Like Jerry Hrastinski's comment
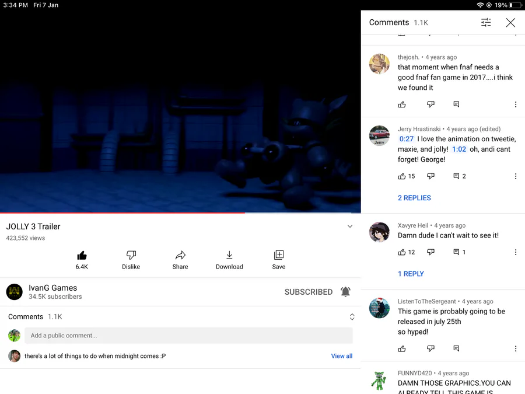 (x=402, y=176)
